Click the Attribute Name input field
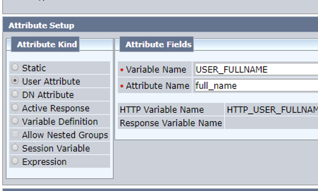Viewport: 318px width, 191px height. pos(256,86)
